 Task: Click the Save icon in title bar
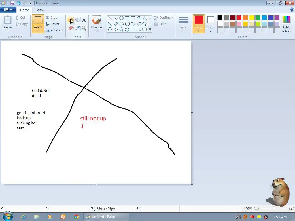(x=12, y=3)
